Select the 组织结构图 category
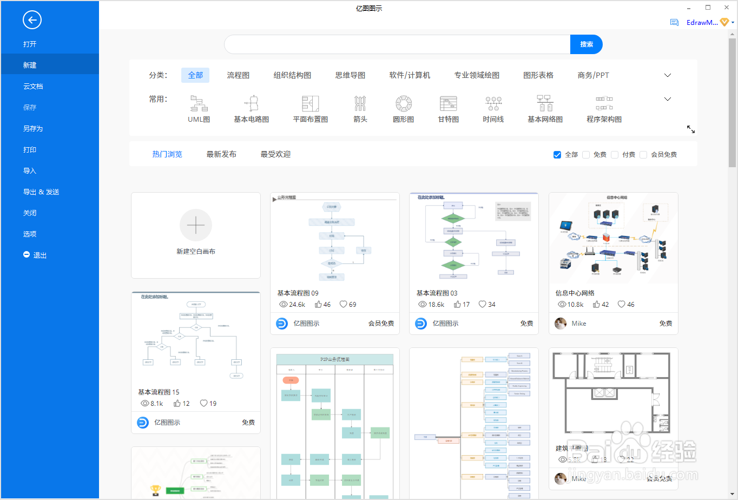738x500 pixels. (292, 75)
